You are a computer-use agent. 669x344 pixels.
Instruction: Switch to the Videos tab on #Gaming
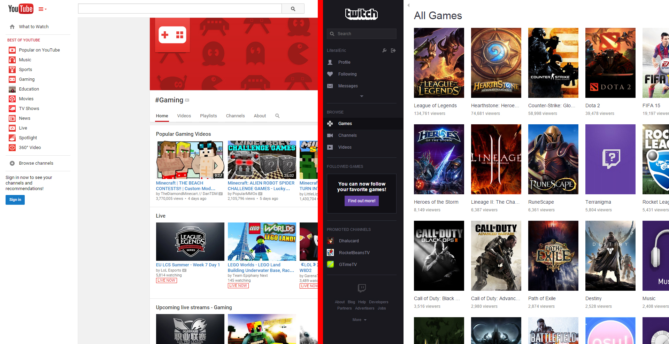[x=184, y=116]
